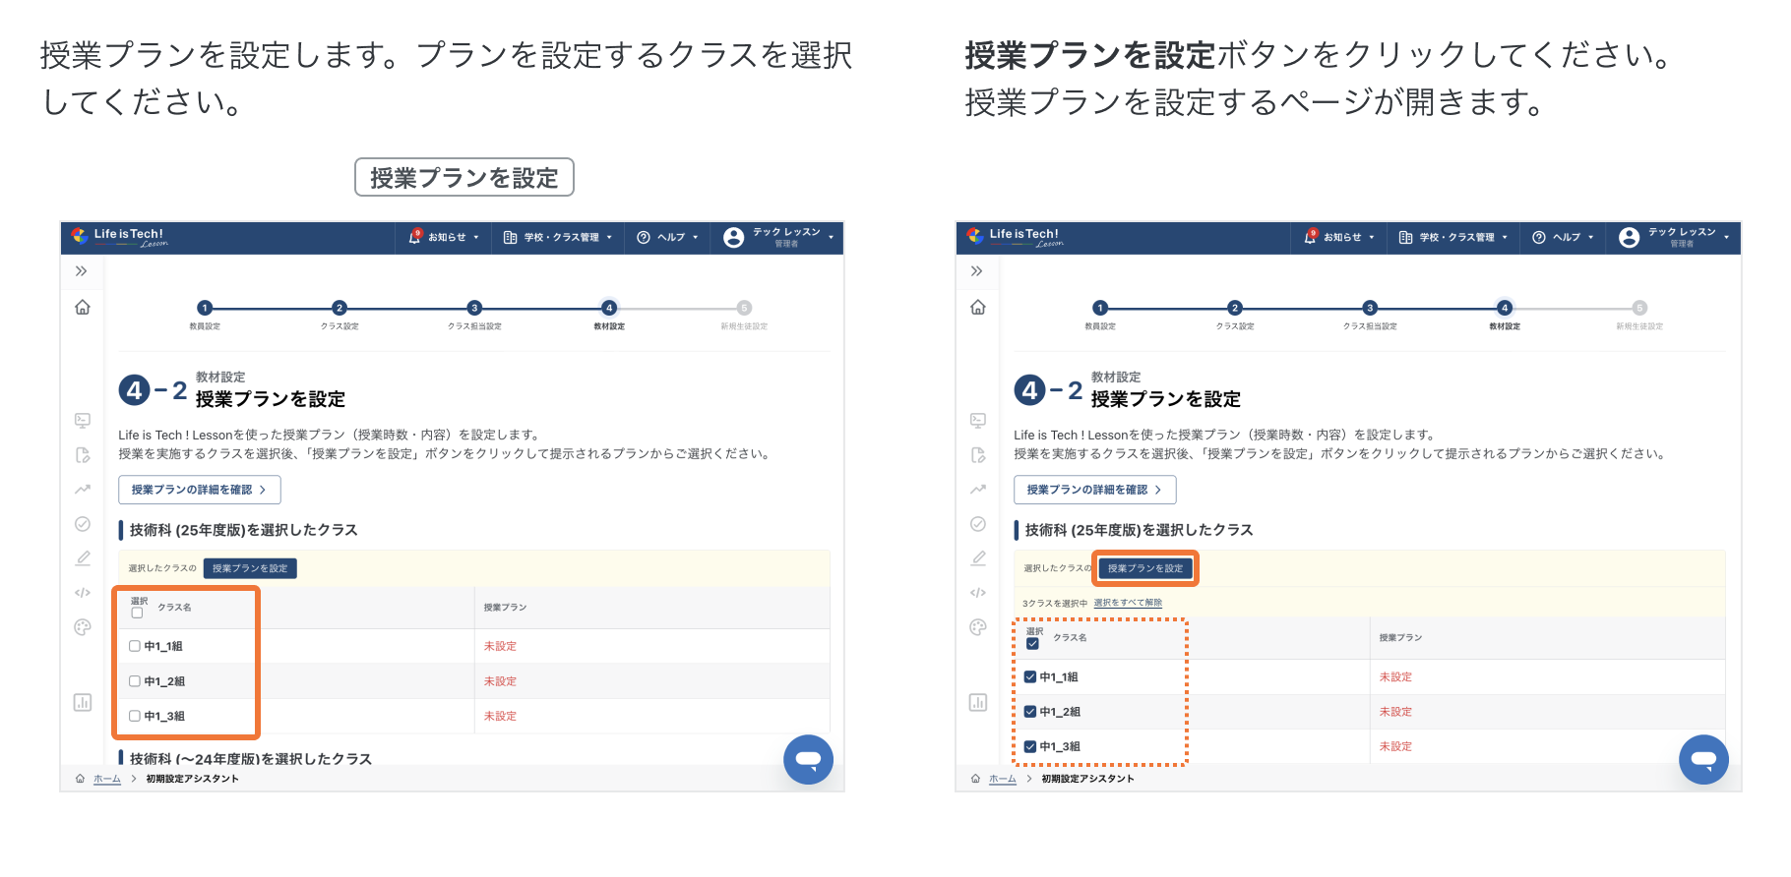Check the 中1_1組 checkbox in the left screenshot
Viewport: 1791px width, 877px height.
coord(135,646)
